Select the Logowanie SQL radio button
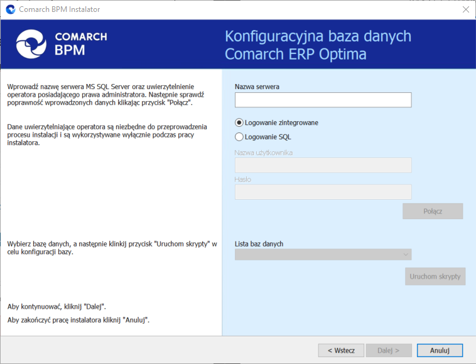The image size is (476, 364). coord(239,137)
